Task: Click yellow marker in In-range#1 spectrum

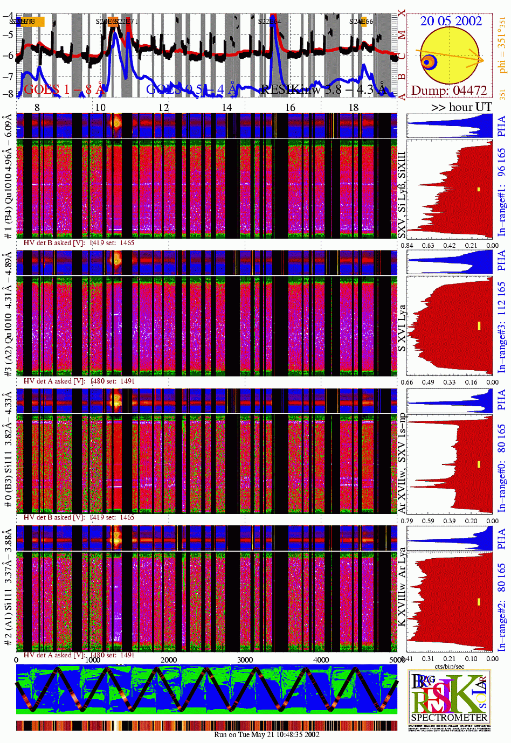Action: coord(478,189)
